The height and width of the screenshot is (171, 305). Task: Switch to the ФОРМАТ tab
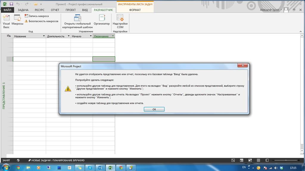135,10
